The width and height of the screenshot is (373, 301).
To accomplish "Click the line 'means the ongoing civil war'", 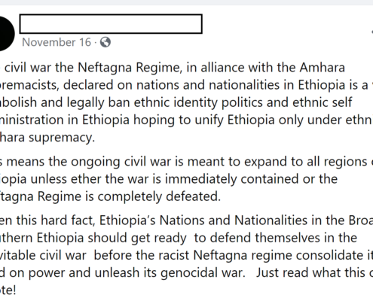I will pos(186,162).
